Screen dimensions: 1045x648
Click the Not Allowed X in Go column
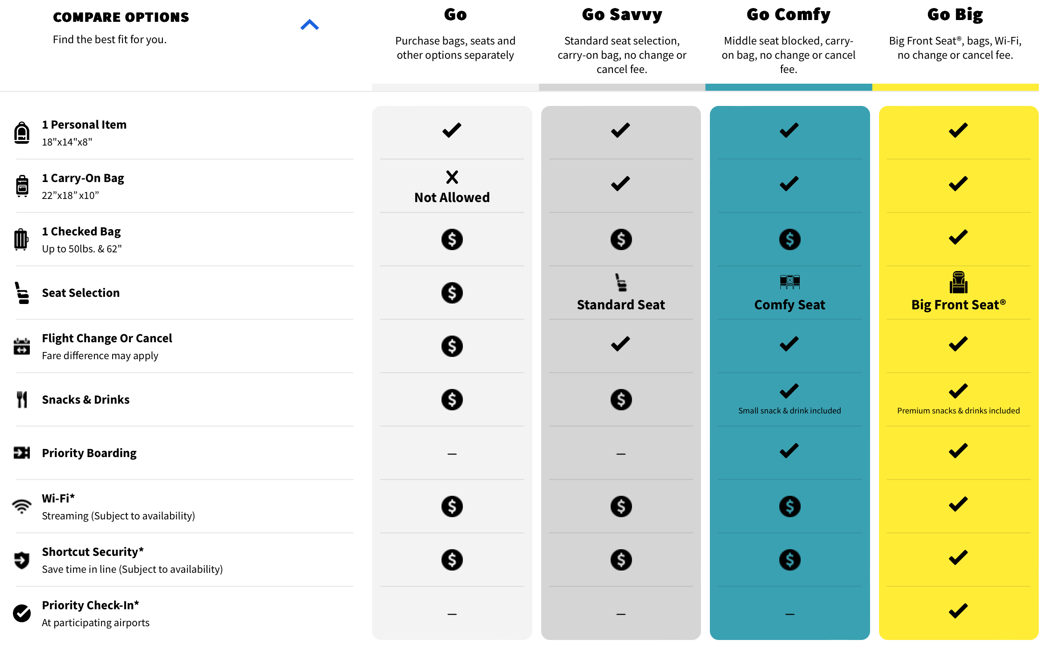[452, 177]
